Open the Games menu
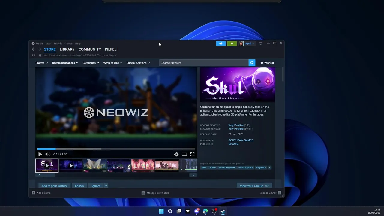Screen dimensions: 384x216 (x=68, y=43)
